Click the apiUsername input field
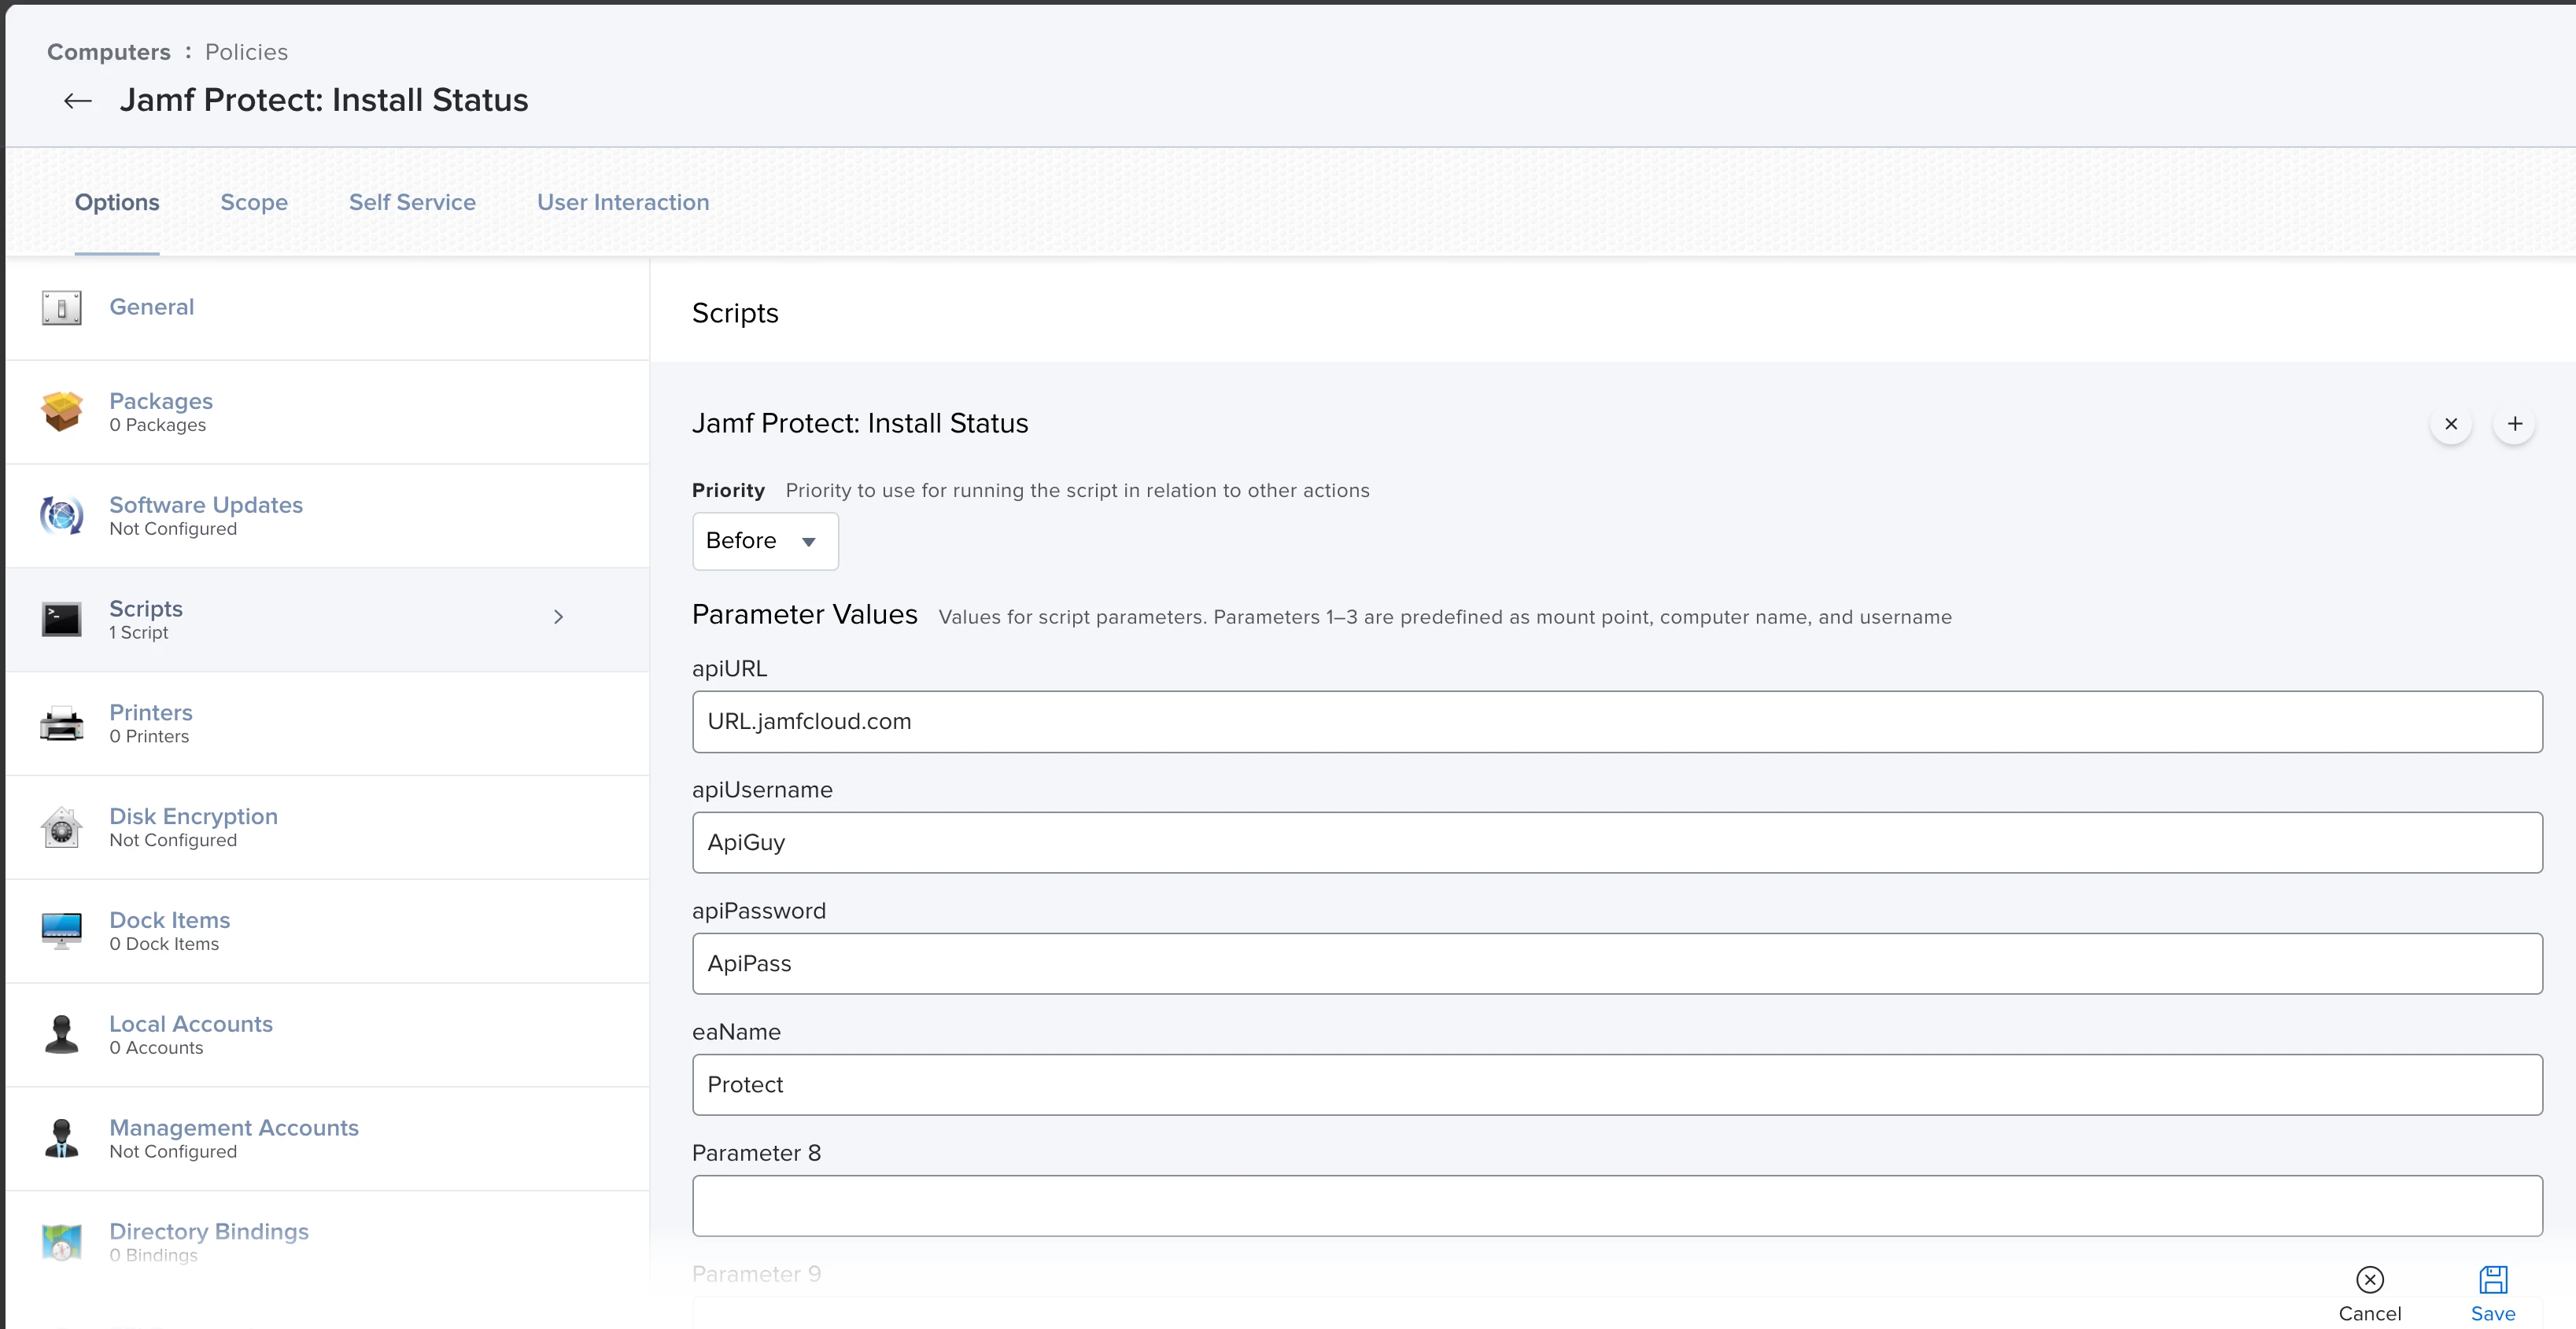 [x=1617, y=842]
